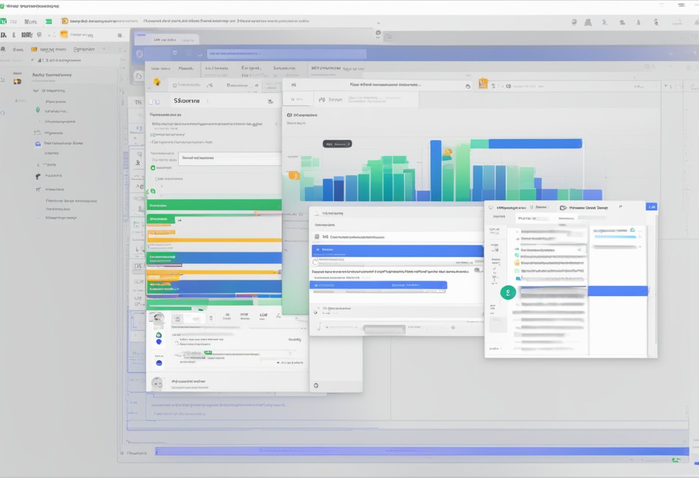Click the green shield icon in the sidebar tree

pyautogui.click(x=38, y=110)
